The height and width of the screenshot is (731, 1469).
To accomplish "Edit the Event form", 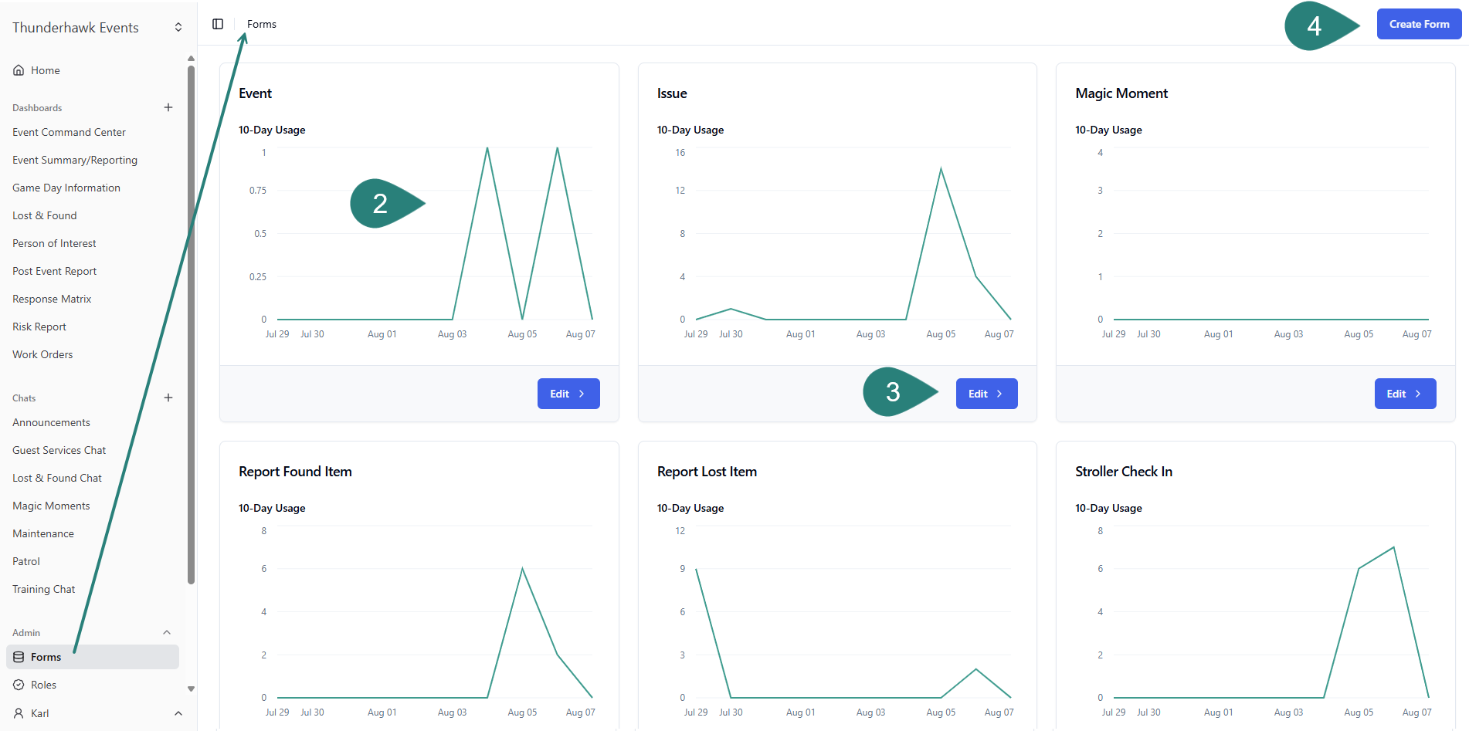I will tap(568, 394).
